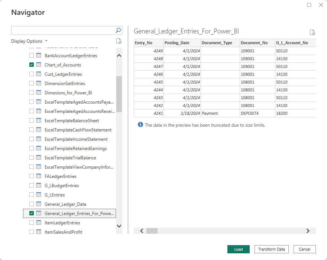
Task: Click the table icon beside G_LEntries
Action: click(x=39, y=195)
